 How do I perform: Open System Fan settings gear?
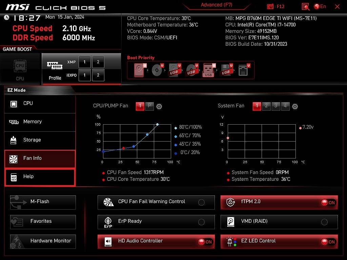coord(295,107)
